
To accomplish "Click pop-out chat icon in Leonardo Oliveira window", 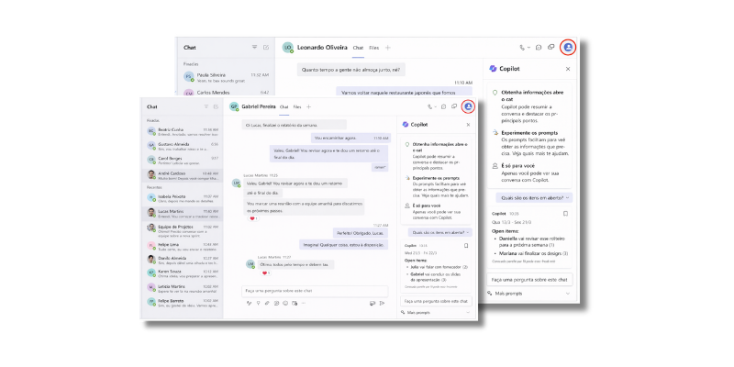I will click(x=551, y=48).
